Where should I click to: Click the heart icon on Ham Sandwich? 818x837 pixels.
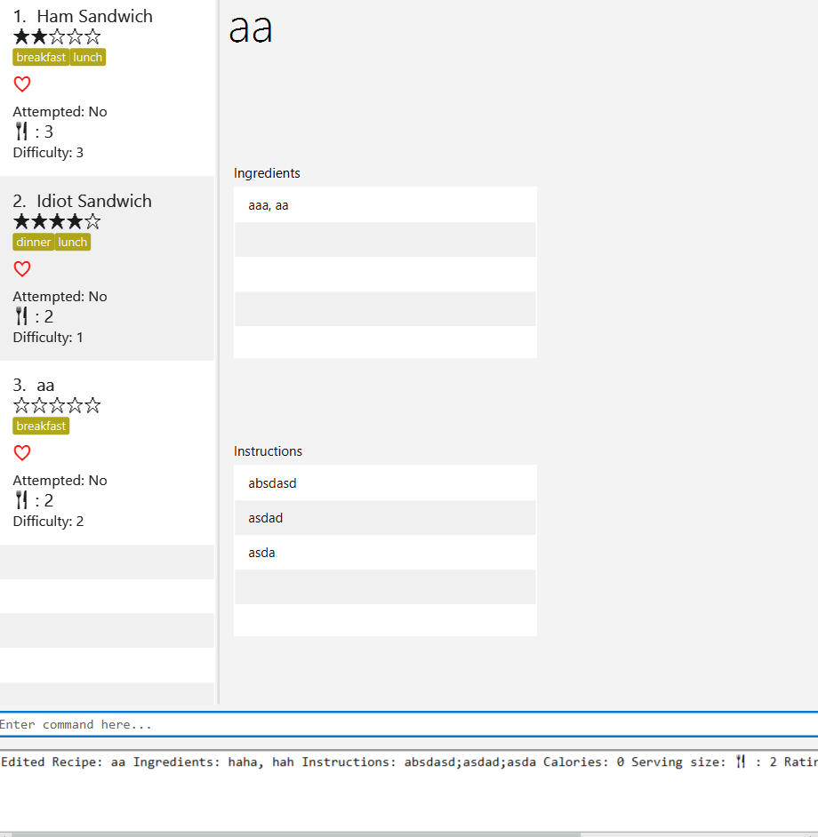click(x=22, y=84)
